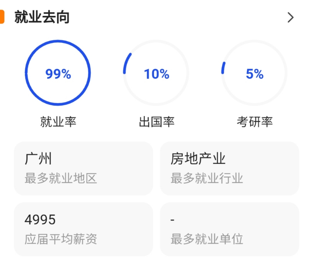Open the 房地产业 most-employed industry card
Viewport: 313px width, 267px height.
pos(230,168)
